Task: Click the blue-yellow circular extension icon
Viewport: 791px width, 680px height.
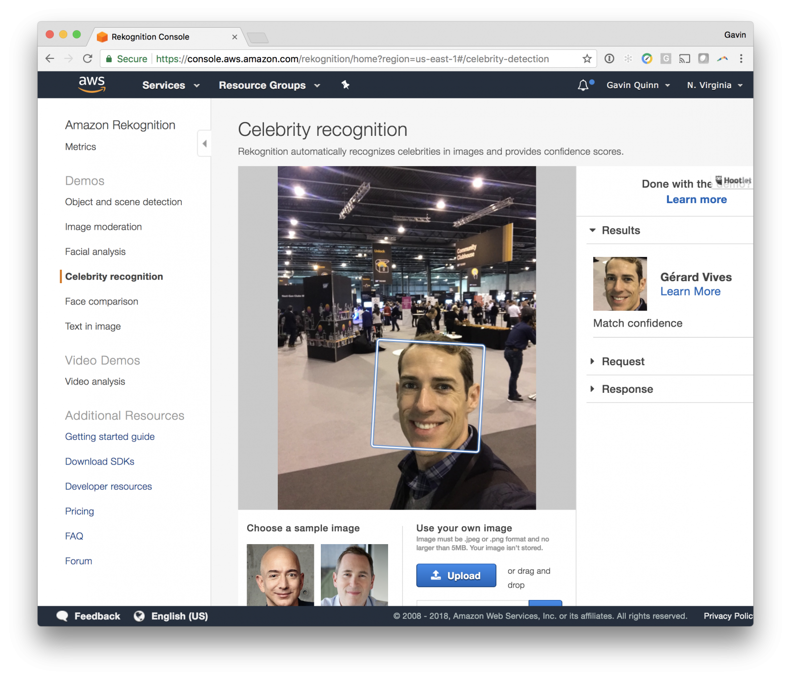Action: pyautogui.click(x=647, y=59)
